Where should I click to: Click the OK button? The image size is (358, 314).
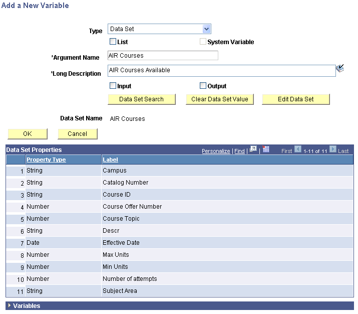(28, 134)
